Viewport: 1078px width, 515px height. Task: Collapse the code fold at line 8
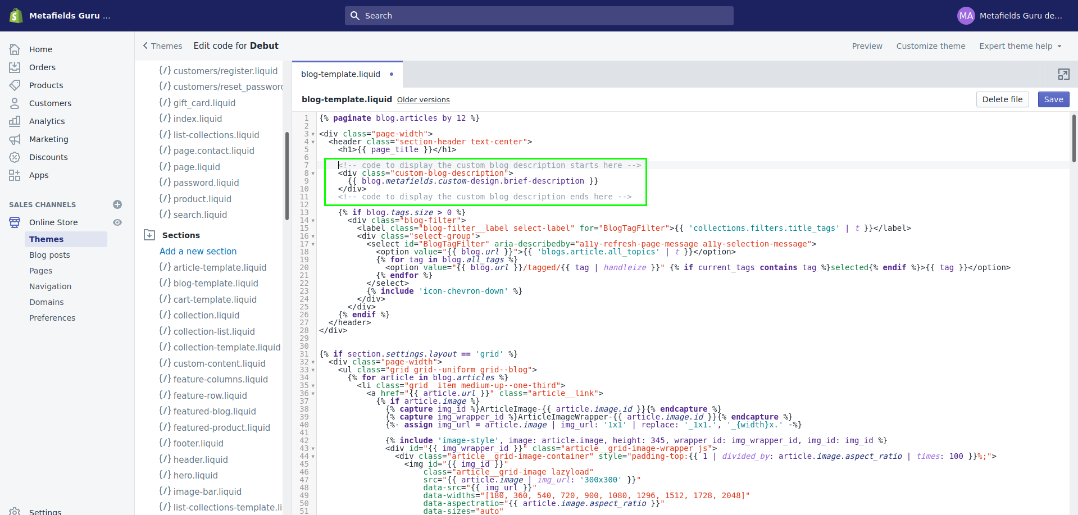pos(313,173)
